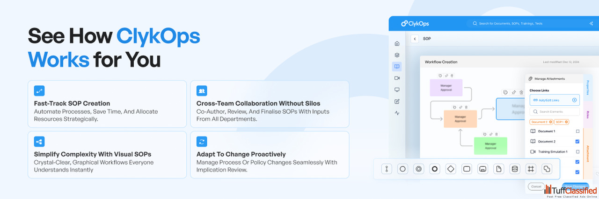Switch to the Properties side tab

[x=588, y=87]
